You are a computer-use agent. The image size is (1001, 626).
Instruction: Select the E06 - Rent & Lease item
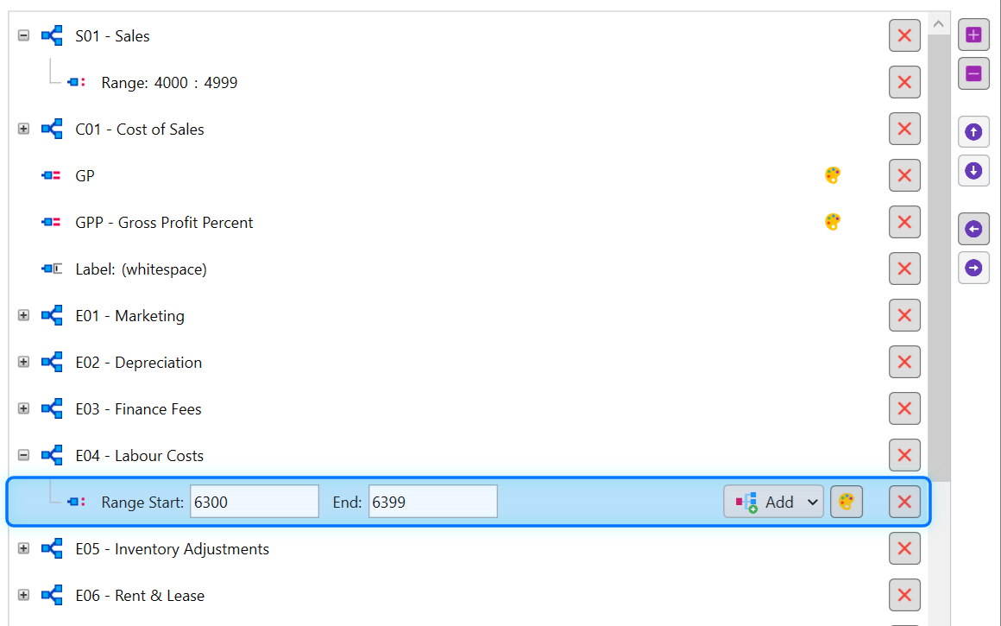tap(140, 596)
